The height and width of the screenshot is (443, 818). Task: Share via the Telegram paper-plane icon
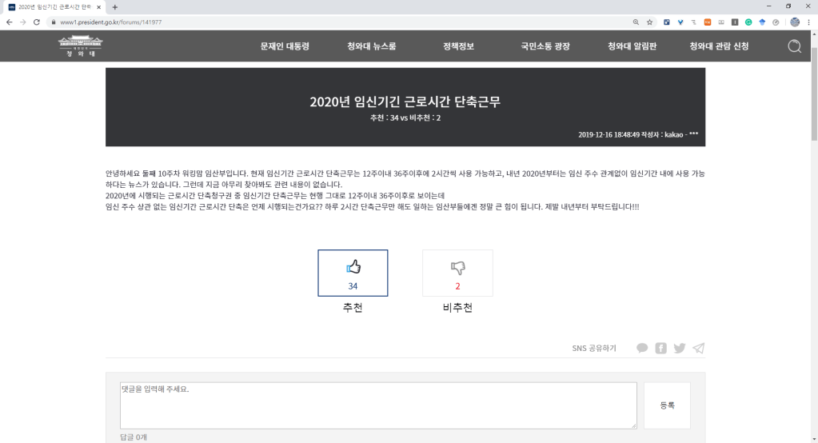point(698,348)
